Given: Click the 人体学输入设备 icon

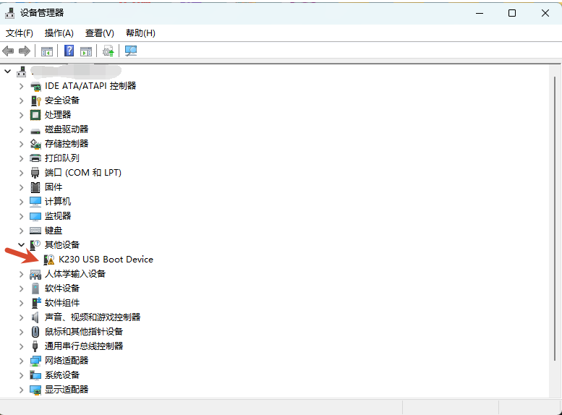Looking at the screenshot, I should [35, 274].
